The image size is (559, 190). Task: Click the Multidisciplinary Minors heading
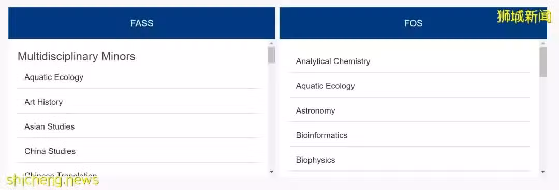76,56
